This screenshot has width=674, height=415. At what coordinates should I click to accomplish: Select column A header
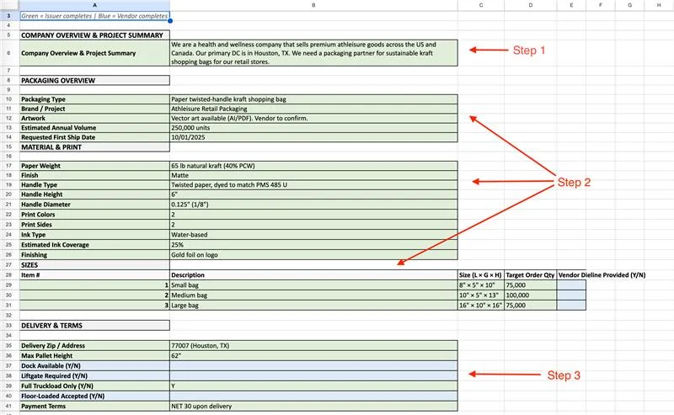point(94,5)
